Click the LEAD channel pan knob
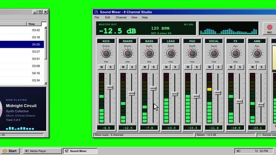The width and height of the screenshot is (276, 155). [x=171, y=54]
